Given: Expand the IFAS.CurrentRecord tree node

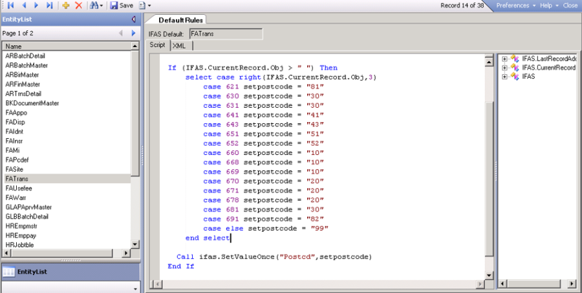Looking at the screenshot, I should (504, 68).
